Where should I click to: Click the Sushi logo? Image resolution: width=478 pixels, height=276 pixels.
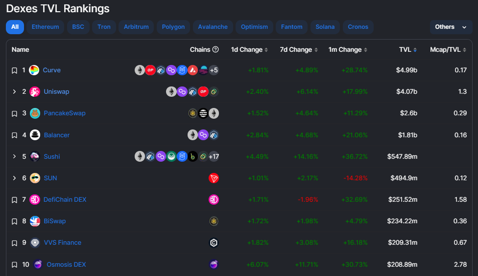35,156
